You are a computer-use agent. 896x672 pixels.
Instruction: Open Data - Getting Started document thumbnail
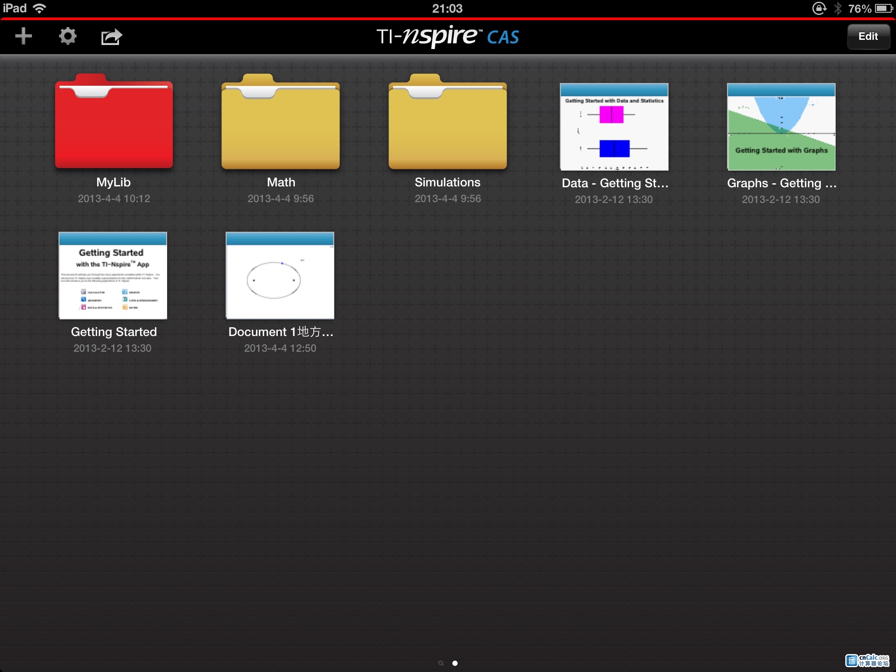point(614,127)
